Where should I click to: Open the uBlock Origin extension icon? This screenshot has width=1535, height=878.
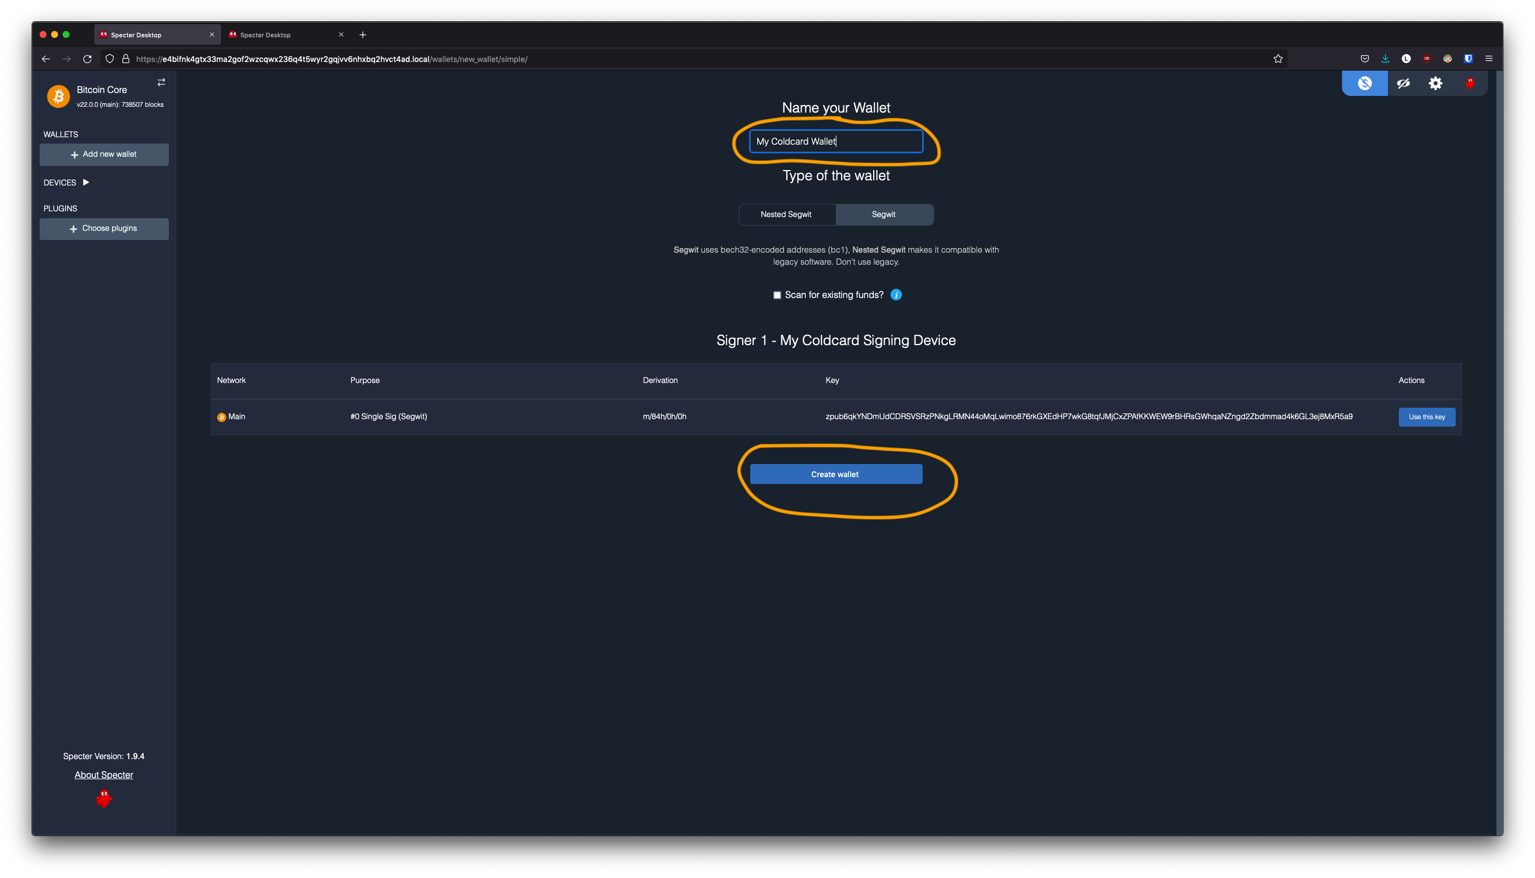tap(1426, 59)
